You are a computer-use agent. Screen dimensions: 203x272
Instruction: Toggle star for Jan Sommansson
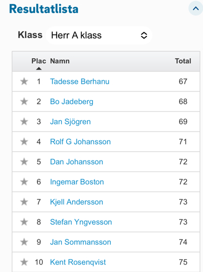tap(24, 242)
